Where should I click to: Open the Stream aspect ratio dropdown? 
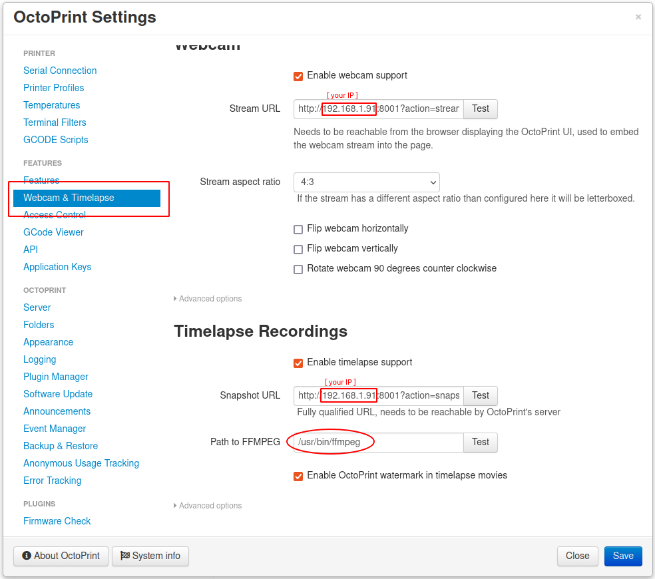(366, 182)
